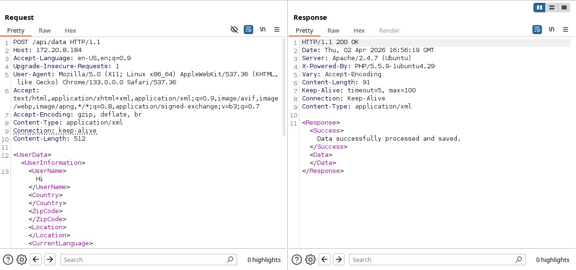
Task: Open Request search settings gear
Action: coord(21,260)
